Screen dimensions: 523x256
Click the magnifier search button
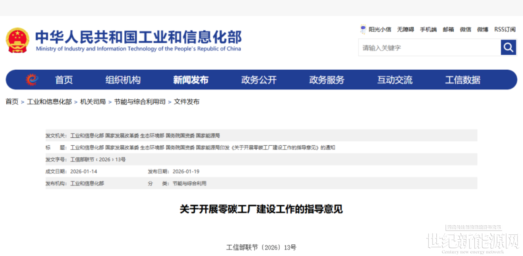[508, 48]
